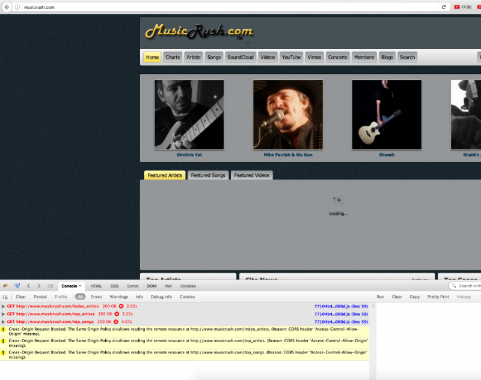Click the command editor toggle icon
The height and width of the screenshot is (380, 481).
tap(51, 286)
